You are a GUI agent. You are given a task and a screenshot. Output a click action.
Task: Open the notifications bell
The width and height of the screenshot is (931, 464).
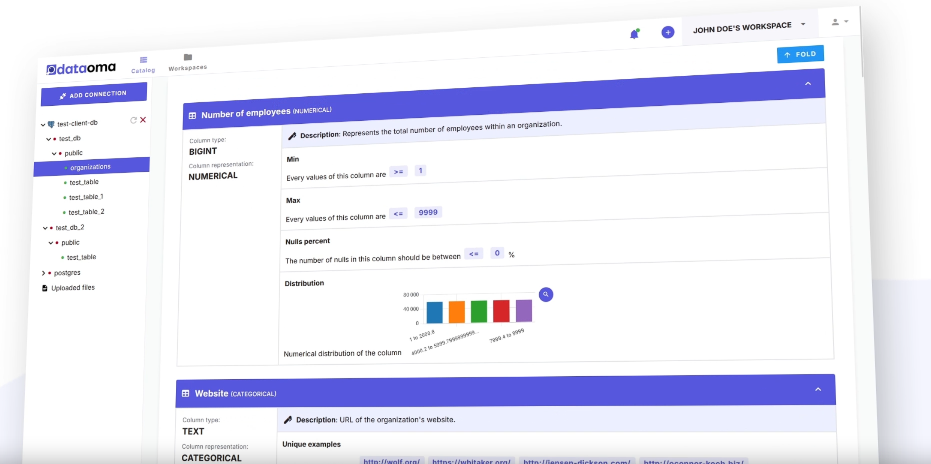click(634, 34)
